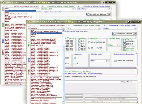Viewport: 142px width, 104px height.
Task: Enable the Hi Quality option
Action: point(124,40)
